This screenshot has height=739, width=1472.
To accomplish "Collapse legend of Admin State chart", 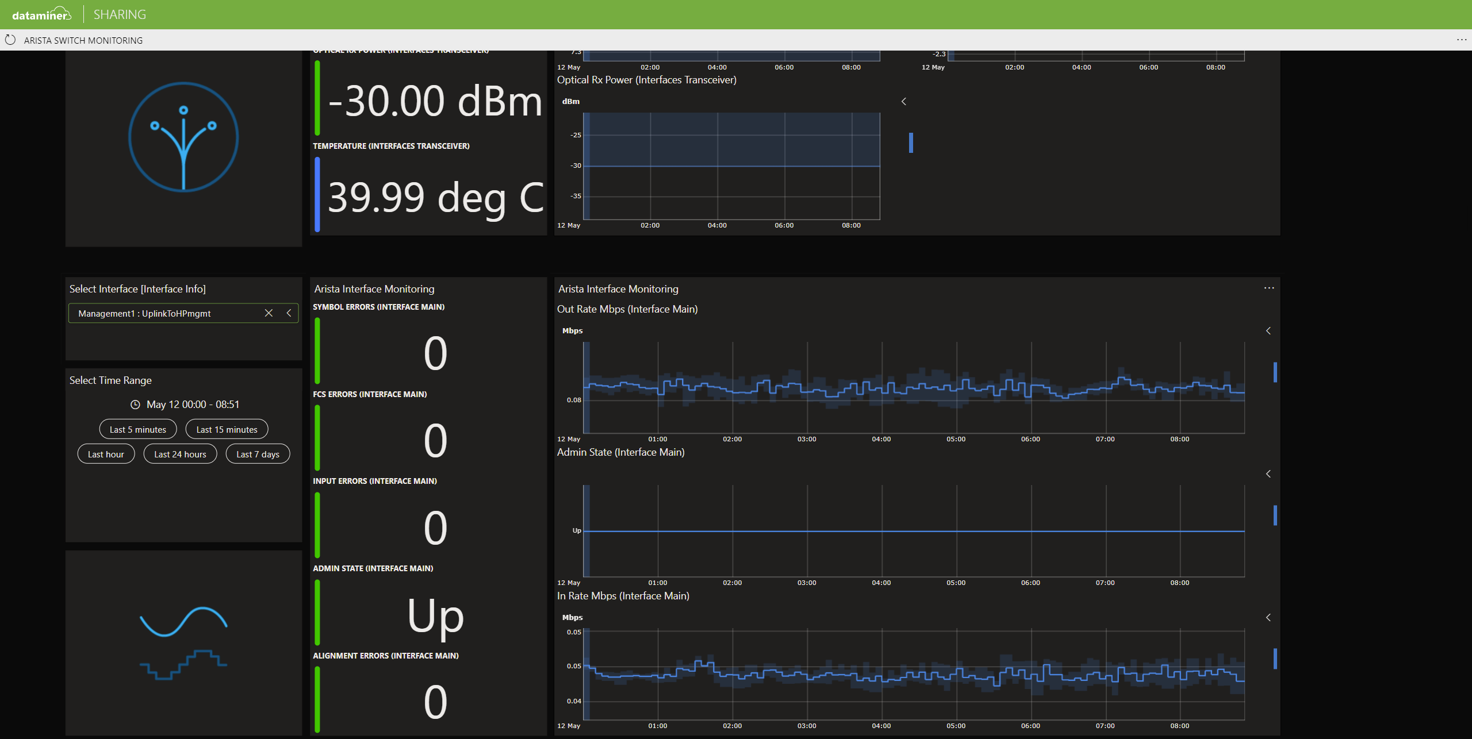I will pyautogui.click(x=1268, y=474).
